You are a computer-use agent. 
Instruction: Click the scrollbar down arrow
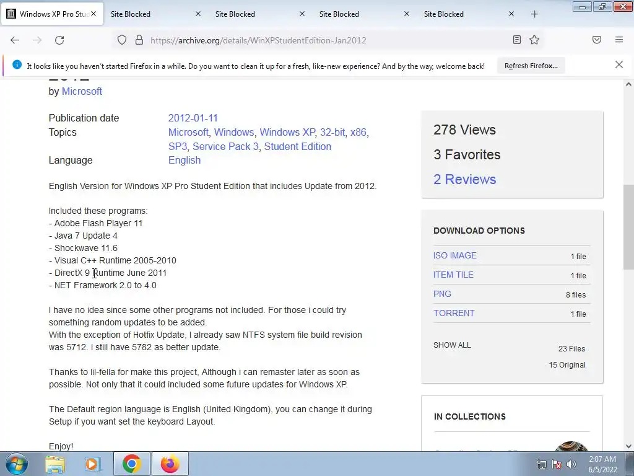click(628, 446)
